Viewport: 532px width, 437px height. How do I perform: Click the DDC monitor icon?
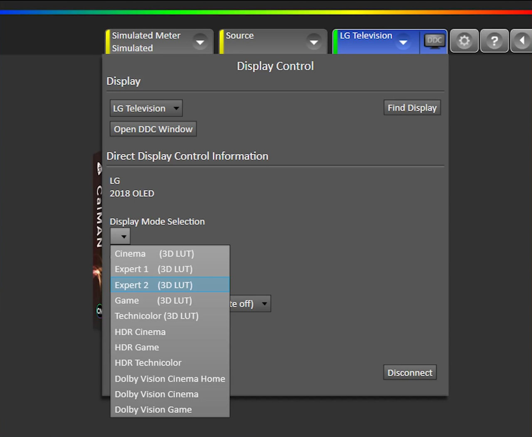(434, 41)
